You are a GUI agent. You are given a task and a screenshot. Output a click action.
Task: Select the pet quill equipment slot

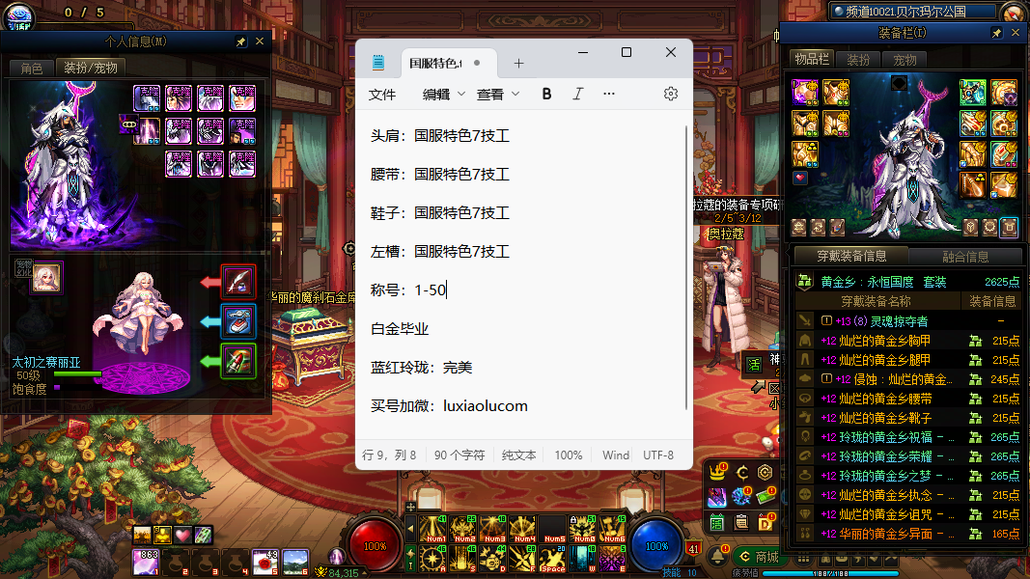238,281
